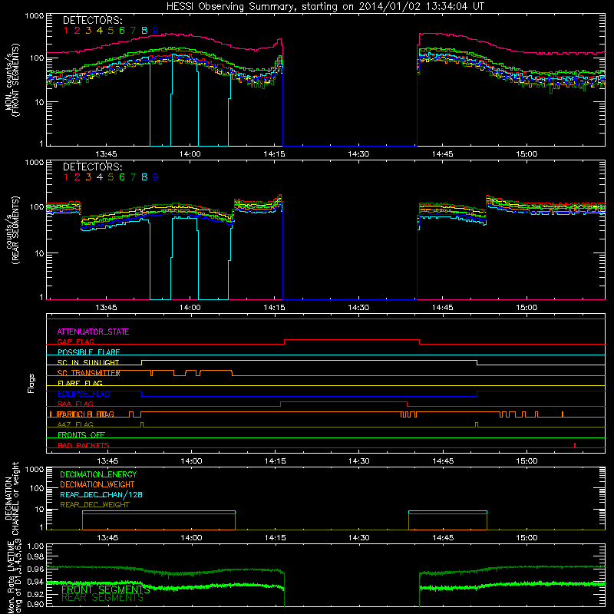
Task: Click 14:15 tick under Flags plot
Action: 275,461
